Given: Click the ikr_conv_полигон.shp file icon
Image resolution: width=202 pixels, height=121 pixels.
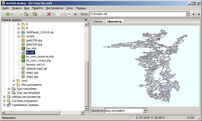Looking at the screenshot, I should 23,56.
